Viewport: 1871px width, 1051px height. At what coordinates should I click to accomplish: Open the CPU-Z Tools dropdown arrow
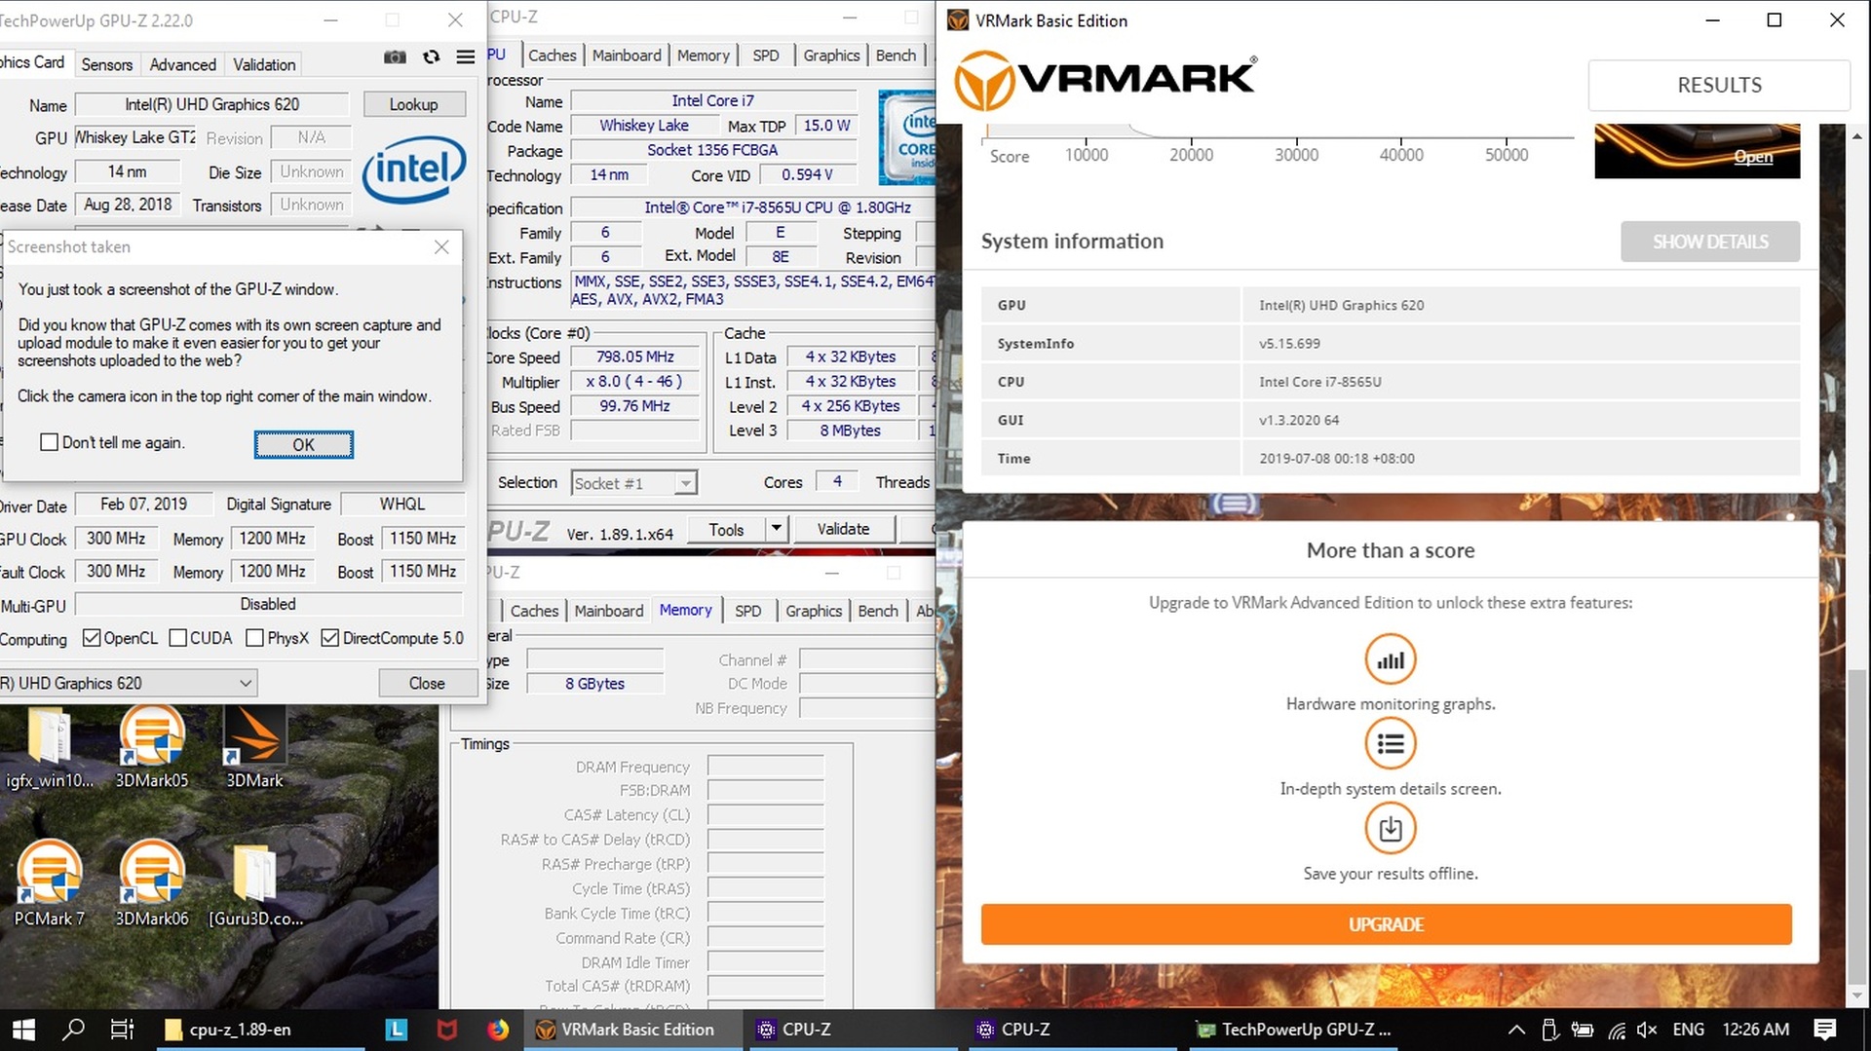776,529
